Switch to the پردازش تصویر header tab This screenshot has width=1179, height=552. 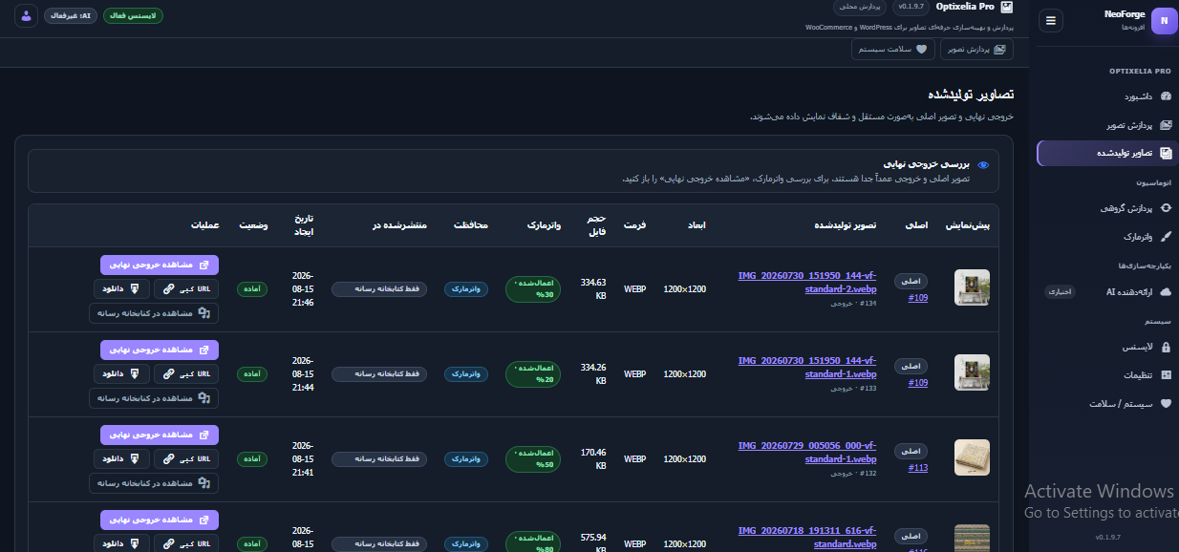[976, 49]
